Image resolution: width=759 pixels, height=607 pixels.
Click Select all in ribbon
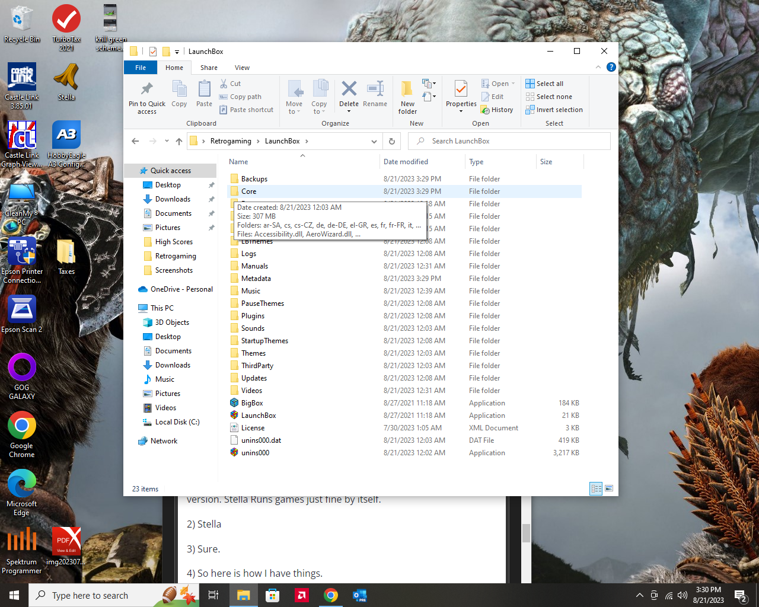point(544,84)
